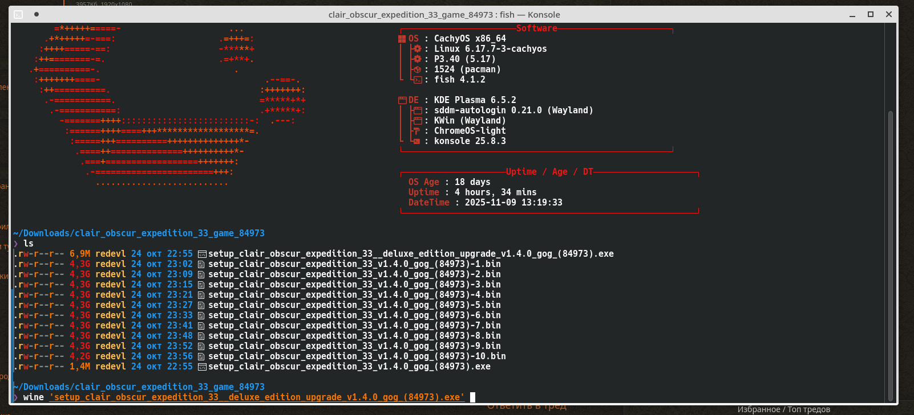Click the OS Age value 18 days
This screenshot has width=914, height=415.
tap(472, 182)
